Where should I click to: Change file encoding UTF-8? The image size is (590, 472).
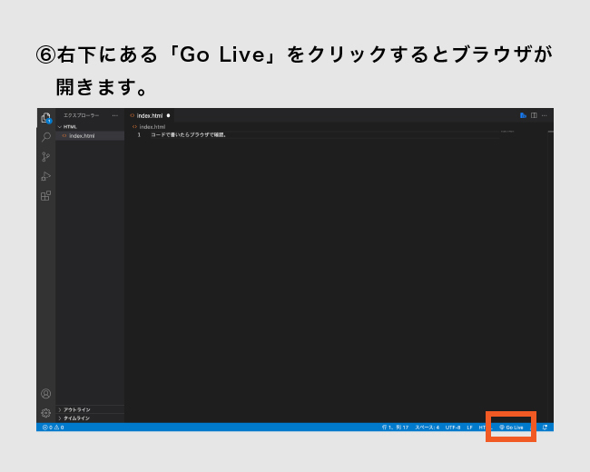453,428
